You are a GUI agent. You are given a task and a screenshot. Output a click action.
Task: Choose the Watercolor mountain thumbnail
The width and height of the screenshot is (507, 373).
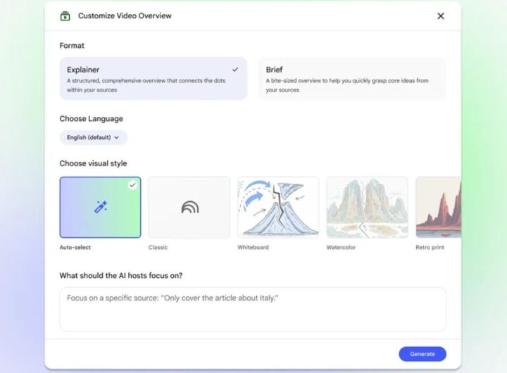pos(367,207)
